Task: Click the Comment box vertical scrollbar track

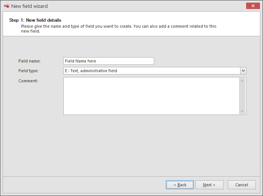Action: tap(242, 96)
